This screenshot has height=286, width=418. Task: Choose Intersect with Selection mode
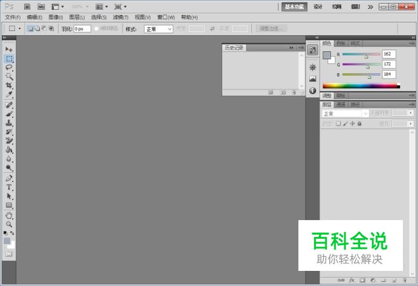click(51, 28)
